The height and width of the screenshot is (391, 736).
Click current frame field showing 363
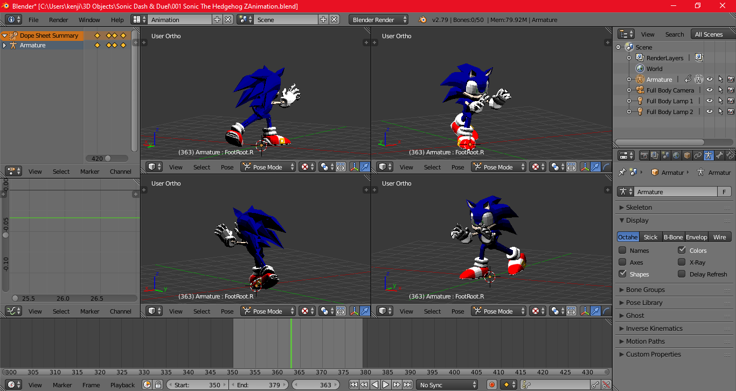[316, 385]
